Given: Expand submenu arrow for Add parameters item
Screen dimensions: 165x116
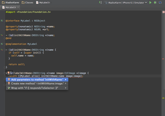Looking at the screenshot, I should point(66,80).
